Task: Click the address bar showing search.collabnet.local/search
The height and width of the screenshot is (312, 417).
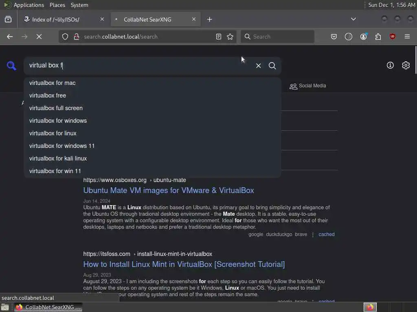Action: pos(147,37)
